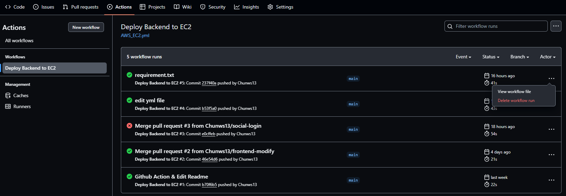Click success check icon for edit yml file run

(129, 100)
